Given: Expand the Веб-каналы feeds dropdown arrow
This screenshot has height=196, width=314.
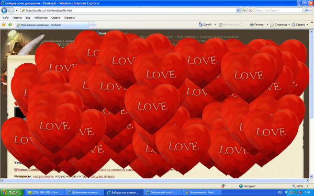Looking at the screenshot, I should point(246,25).
